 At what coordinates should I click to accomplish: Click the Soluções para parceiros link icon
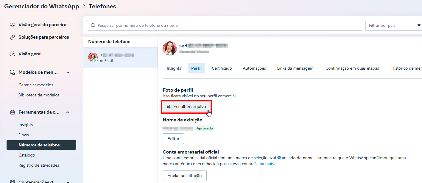pyautogui.click(x=13, y=37)
